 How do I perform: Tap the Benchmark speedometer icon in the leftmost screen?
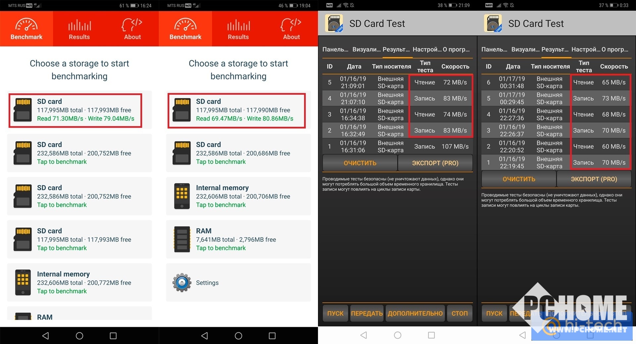(x=26, y=25)
